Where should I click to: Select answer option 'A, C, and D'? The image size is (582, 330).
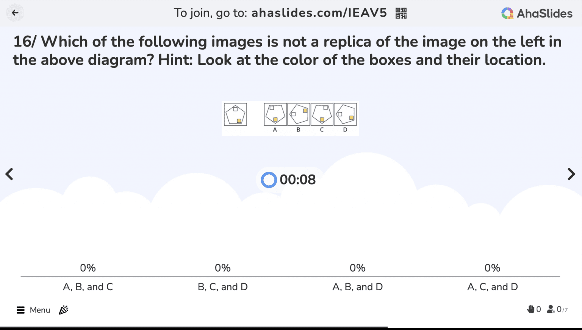pyautogui.click(x=492, y=287)
